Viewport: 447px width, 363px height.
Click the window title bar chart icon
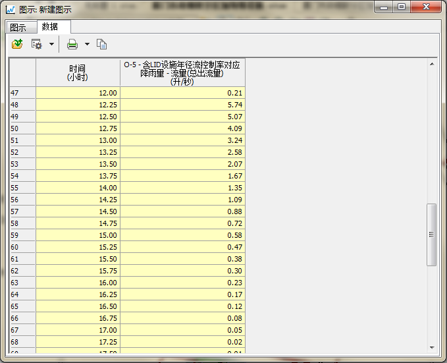pos(11,9)
